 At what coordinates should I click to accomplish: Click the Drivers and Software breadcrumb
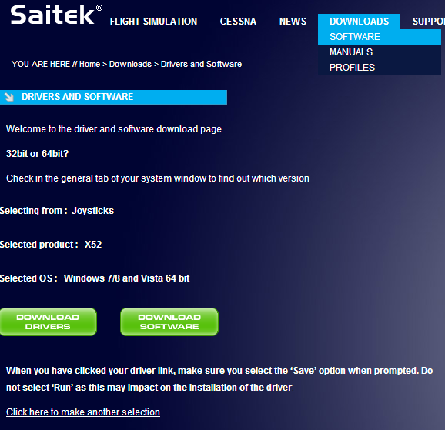click(201, 64)
